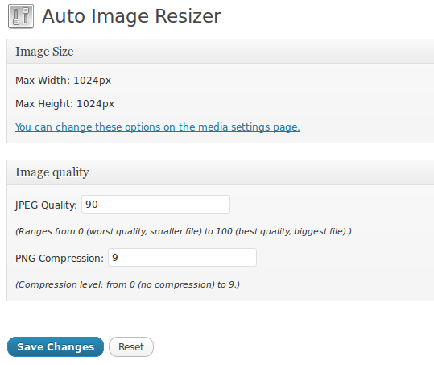Click the Image quality section title text
Screen dimensions: 434x365
pyautogui.click(x=52, y=172)
